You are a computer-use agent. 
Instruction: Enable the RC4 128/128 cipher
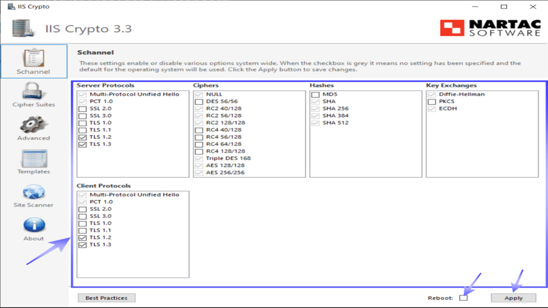199,151
